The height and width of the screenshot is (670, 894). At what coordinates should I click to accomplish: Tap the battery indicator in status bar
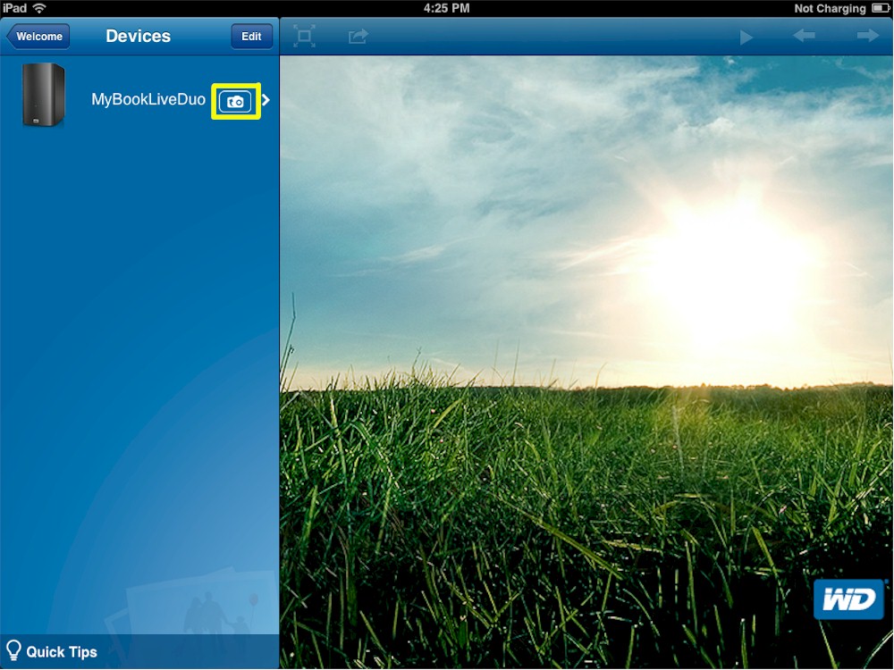[x=879, y=8]
